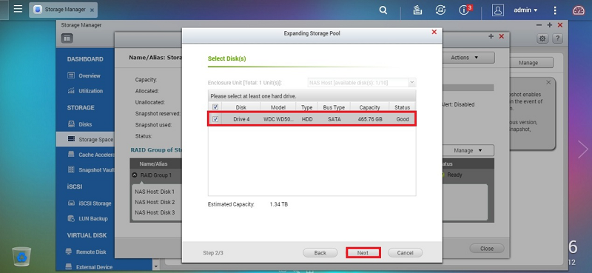Sort by the Status column header
Viewport: 592px width, 273px height.
click(402, 107)
